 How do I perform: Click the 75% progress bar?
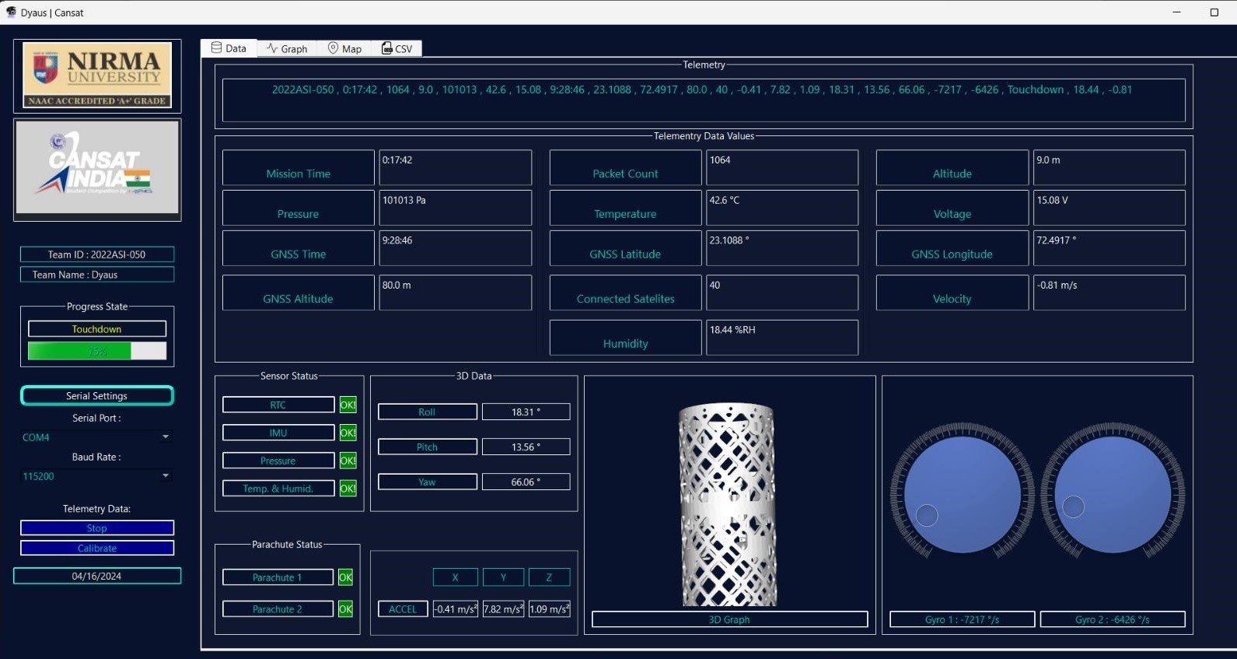tap(97, 351)
